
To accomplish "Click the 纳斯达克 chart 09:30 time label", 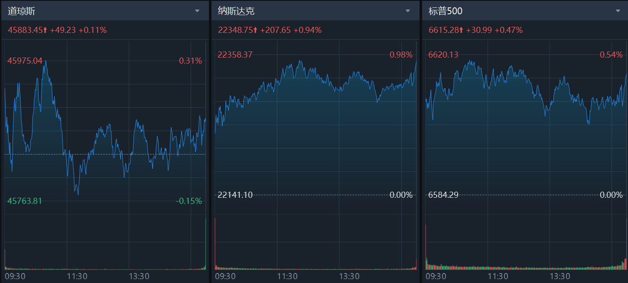I will [x=225, y=276].
